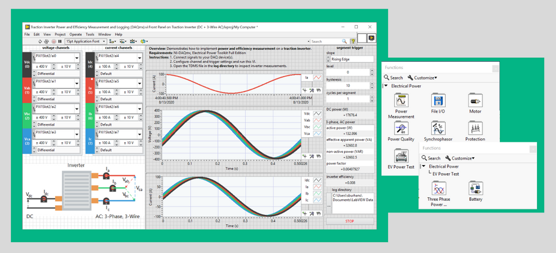Screen dimensions: 556x253
Task: Open the Tools menu
Action: 90,34
